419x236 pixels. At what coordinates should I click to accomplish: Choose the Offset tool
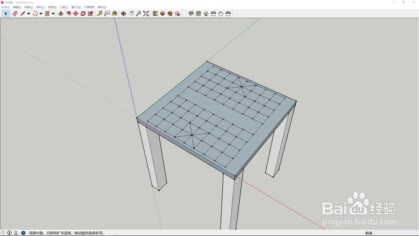[68, 14]
